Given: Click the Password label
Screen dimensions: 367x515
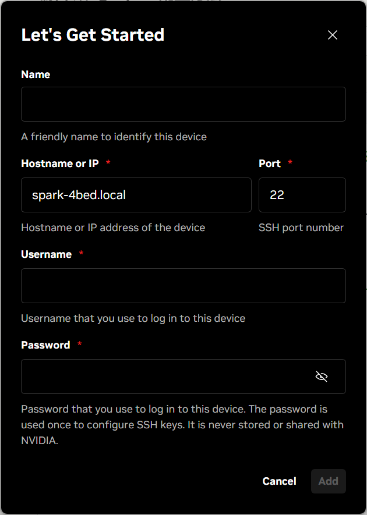Looking at the screenshot, I should (45, 345).
